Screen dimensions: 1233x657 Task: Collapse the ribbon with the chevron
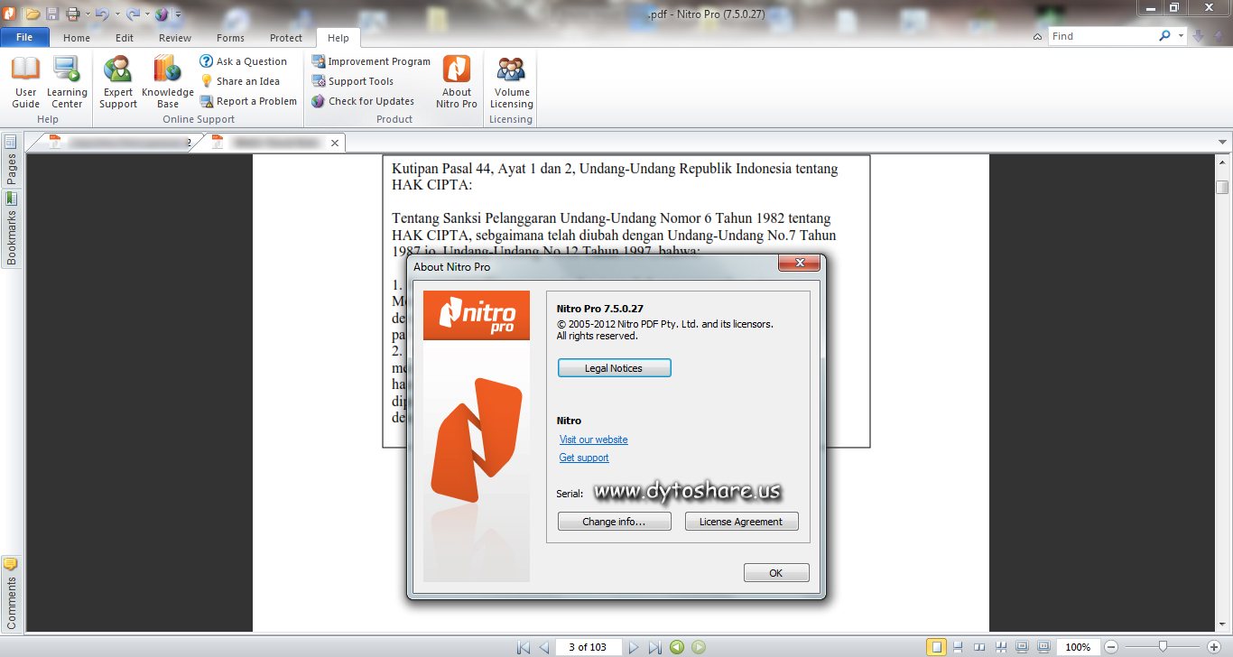(1038, 36)
